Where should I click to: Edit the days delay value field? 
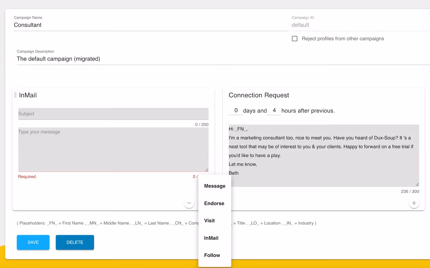point(236,111)
